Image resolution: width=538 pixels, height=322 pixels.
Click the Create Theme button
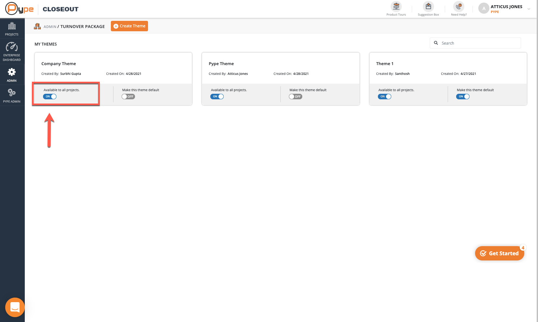point(129,26)
